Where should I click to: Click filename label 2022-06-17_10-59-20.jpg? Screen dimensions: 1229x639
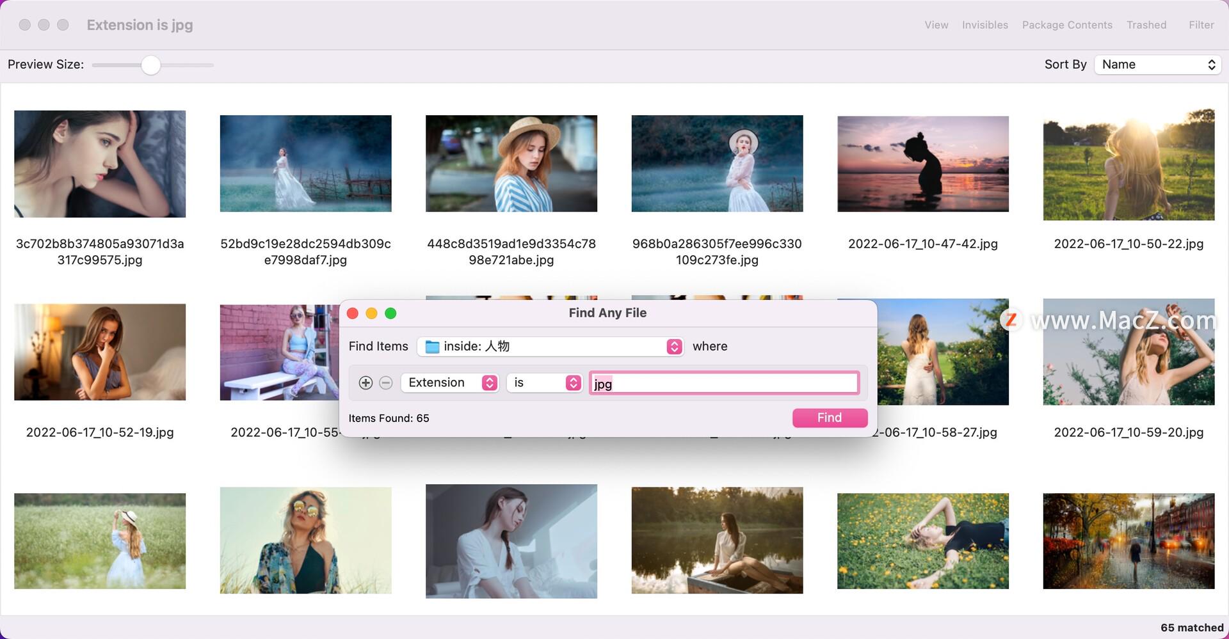(x=1129, y=432)
